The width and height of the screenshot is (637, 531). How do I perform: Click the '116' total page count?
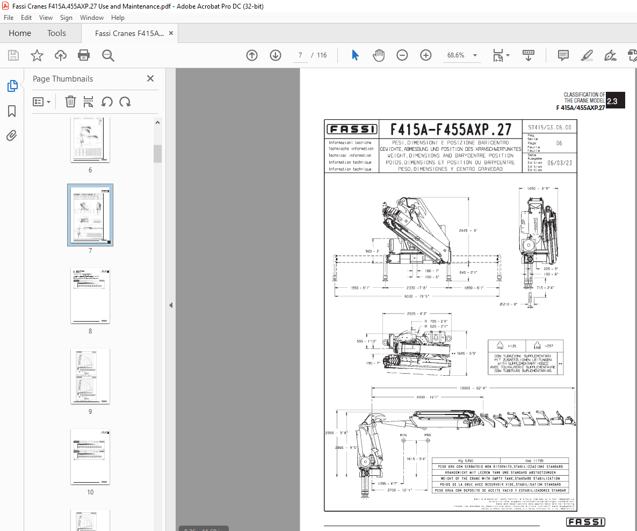click(x=322, y=55)
